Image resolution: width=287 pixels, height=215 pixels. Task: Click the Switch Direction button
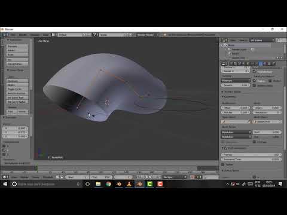[x=17, y=93]
